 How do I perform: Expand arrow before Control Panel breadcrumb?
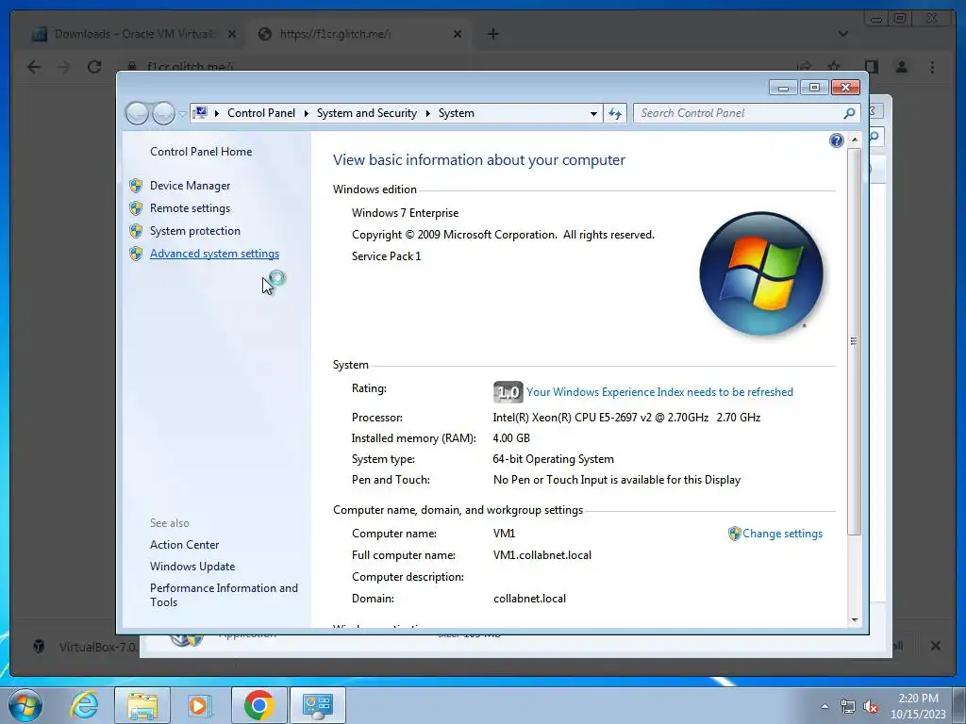217,114
